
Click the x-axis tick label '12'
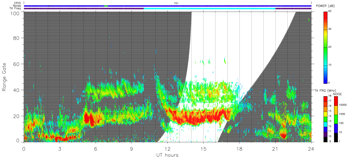click(x=167, y=149)
